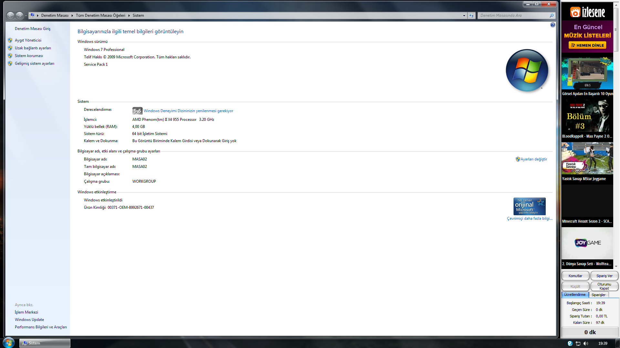
Task: Open the Windows Start button
Action: [9, 343]
